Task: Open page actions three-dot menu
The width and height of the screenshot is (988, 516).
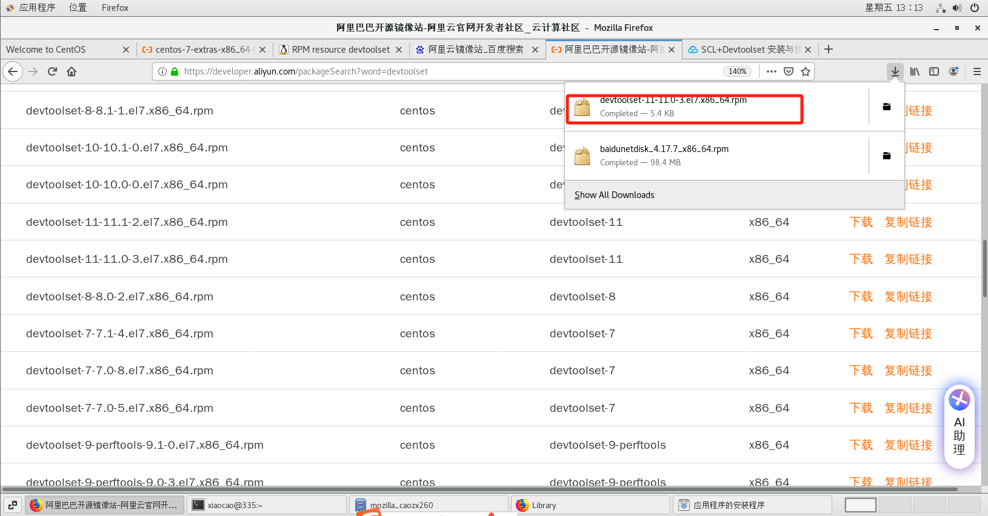Action: (771, 71)
